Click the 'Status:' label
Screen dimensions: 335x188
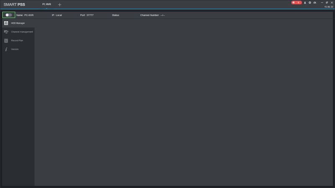pyautogui.click(x=116, y=15)
